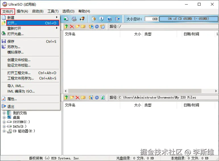Click the horizontal scrollbar left arrow
The image size is (219, 161).
pyautogui.click(x=66, y=91)
